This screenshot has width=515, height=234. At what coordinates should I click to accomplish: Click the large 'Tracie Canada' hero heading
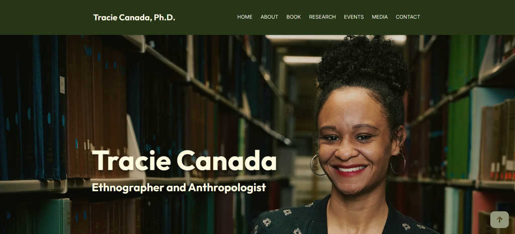pyautogui.click(x=184, y=161)
